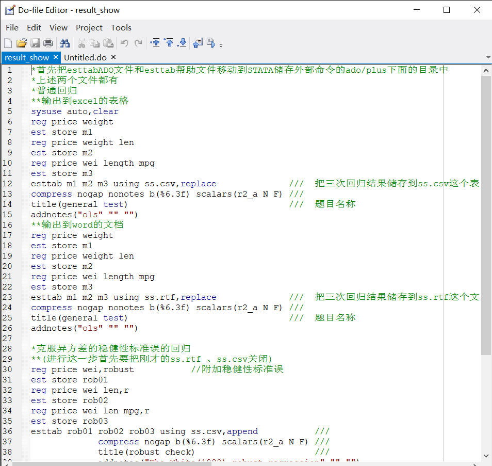492x466 pixels.
Task: Open the Project menu
Action: coord(89,27)
